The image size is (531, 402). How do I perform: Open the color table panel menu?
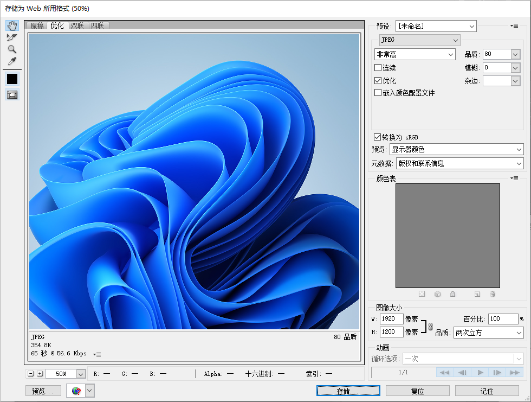(x=514, y=178)
